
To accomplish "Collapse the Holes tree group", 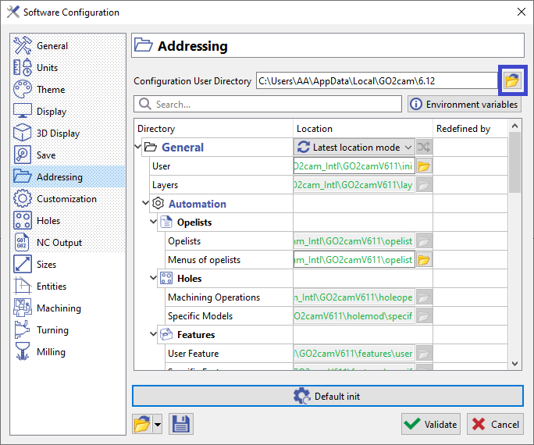I will click(151, 279).
